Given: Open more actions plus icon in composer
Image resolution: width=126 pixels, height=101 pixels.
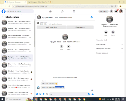Looking at the screenshot, I should (37, 94).
